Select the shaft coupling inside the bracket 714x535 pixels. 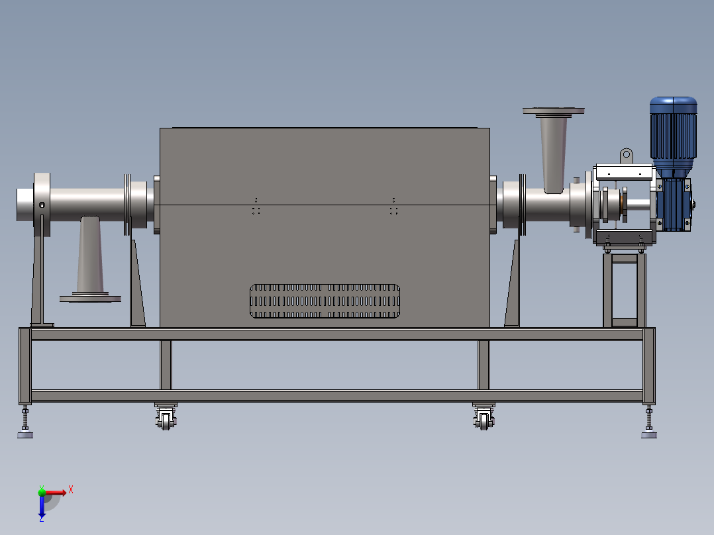pyautogui.click(x=614, y=205)
